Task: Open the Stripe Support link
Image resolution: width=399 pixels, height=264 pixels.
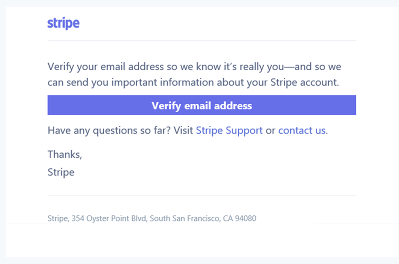Action: pos(229,130)
